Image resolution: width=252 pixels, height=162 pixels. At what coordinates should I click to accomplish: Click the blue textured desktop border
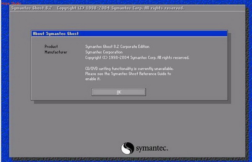(x=5, y=80)
